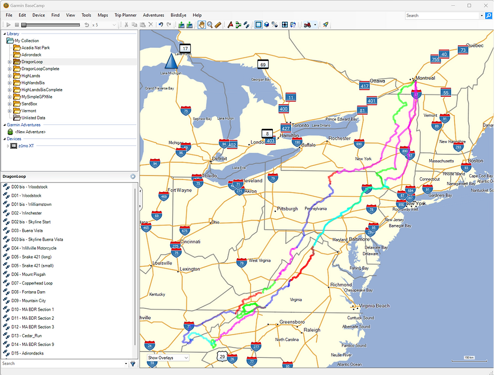495x375 pixels.
Task: Collapse the Library section triangle
Action: (x=5, y=34)
